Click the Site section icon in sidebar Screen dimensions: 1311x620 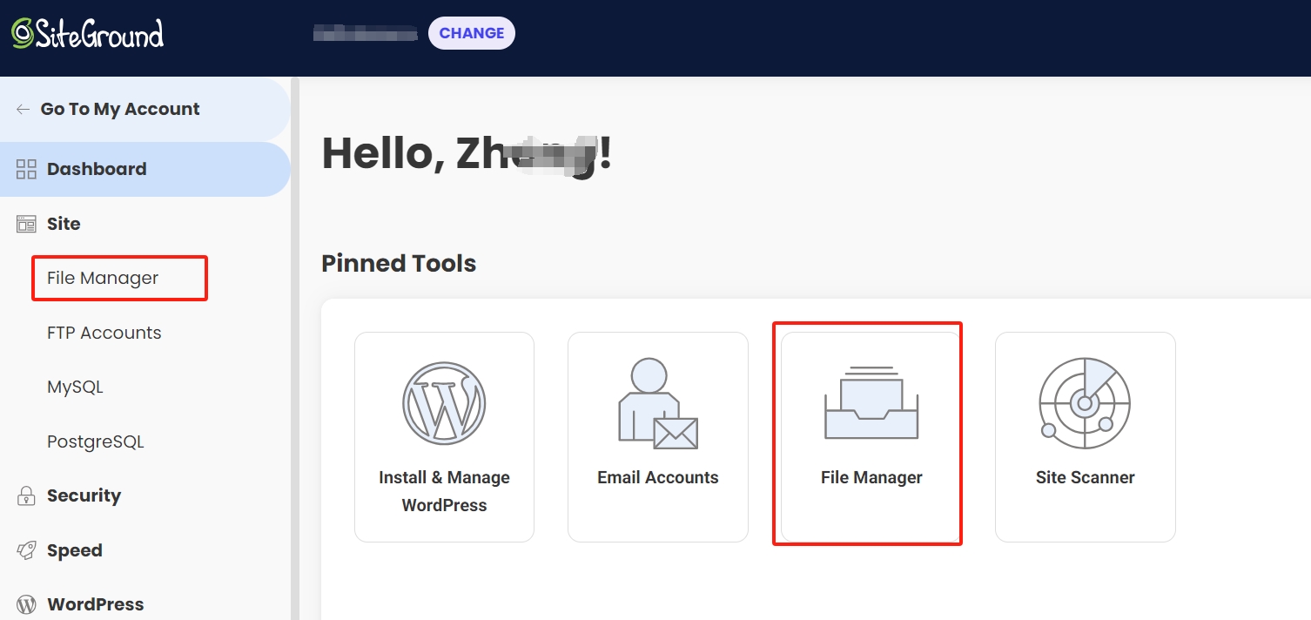(x=24, y=223)
